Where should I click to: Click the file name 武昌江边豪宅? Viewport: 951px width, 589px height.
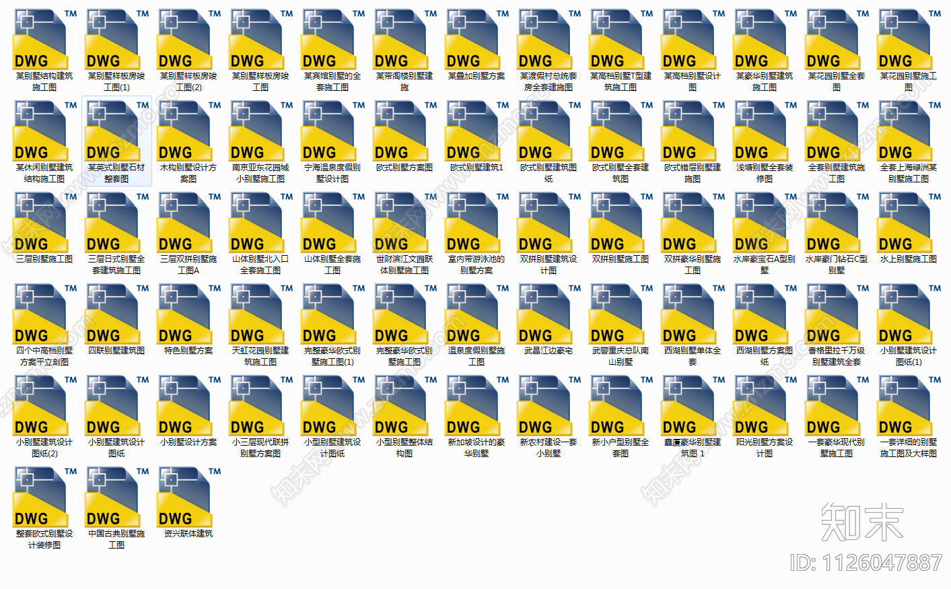tap(549, 351)
